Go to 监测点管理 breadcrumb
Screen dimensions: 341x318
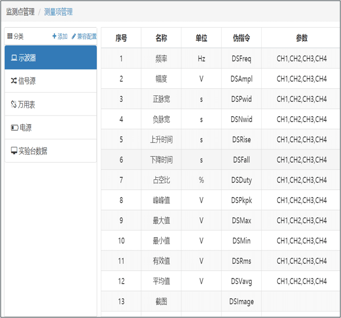[20, 12]
